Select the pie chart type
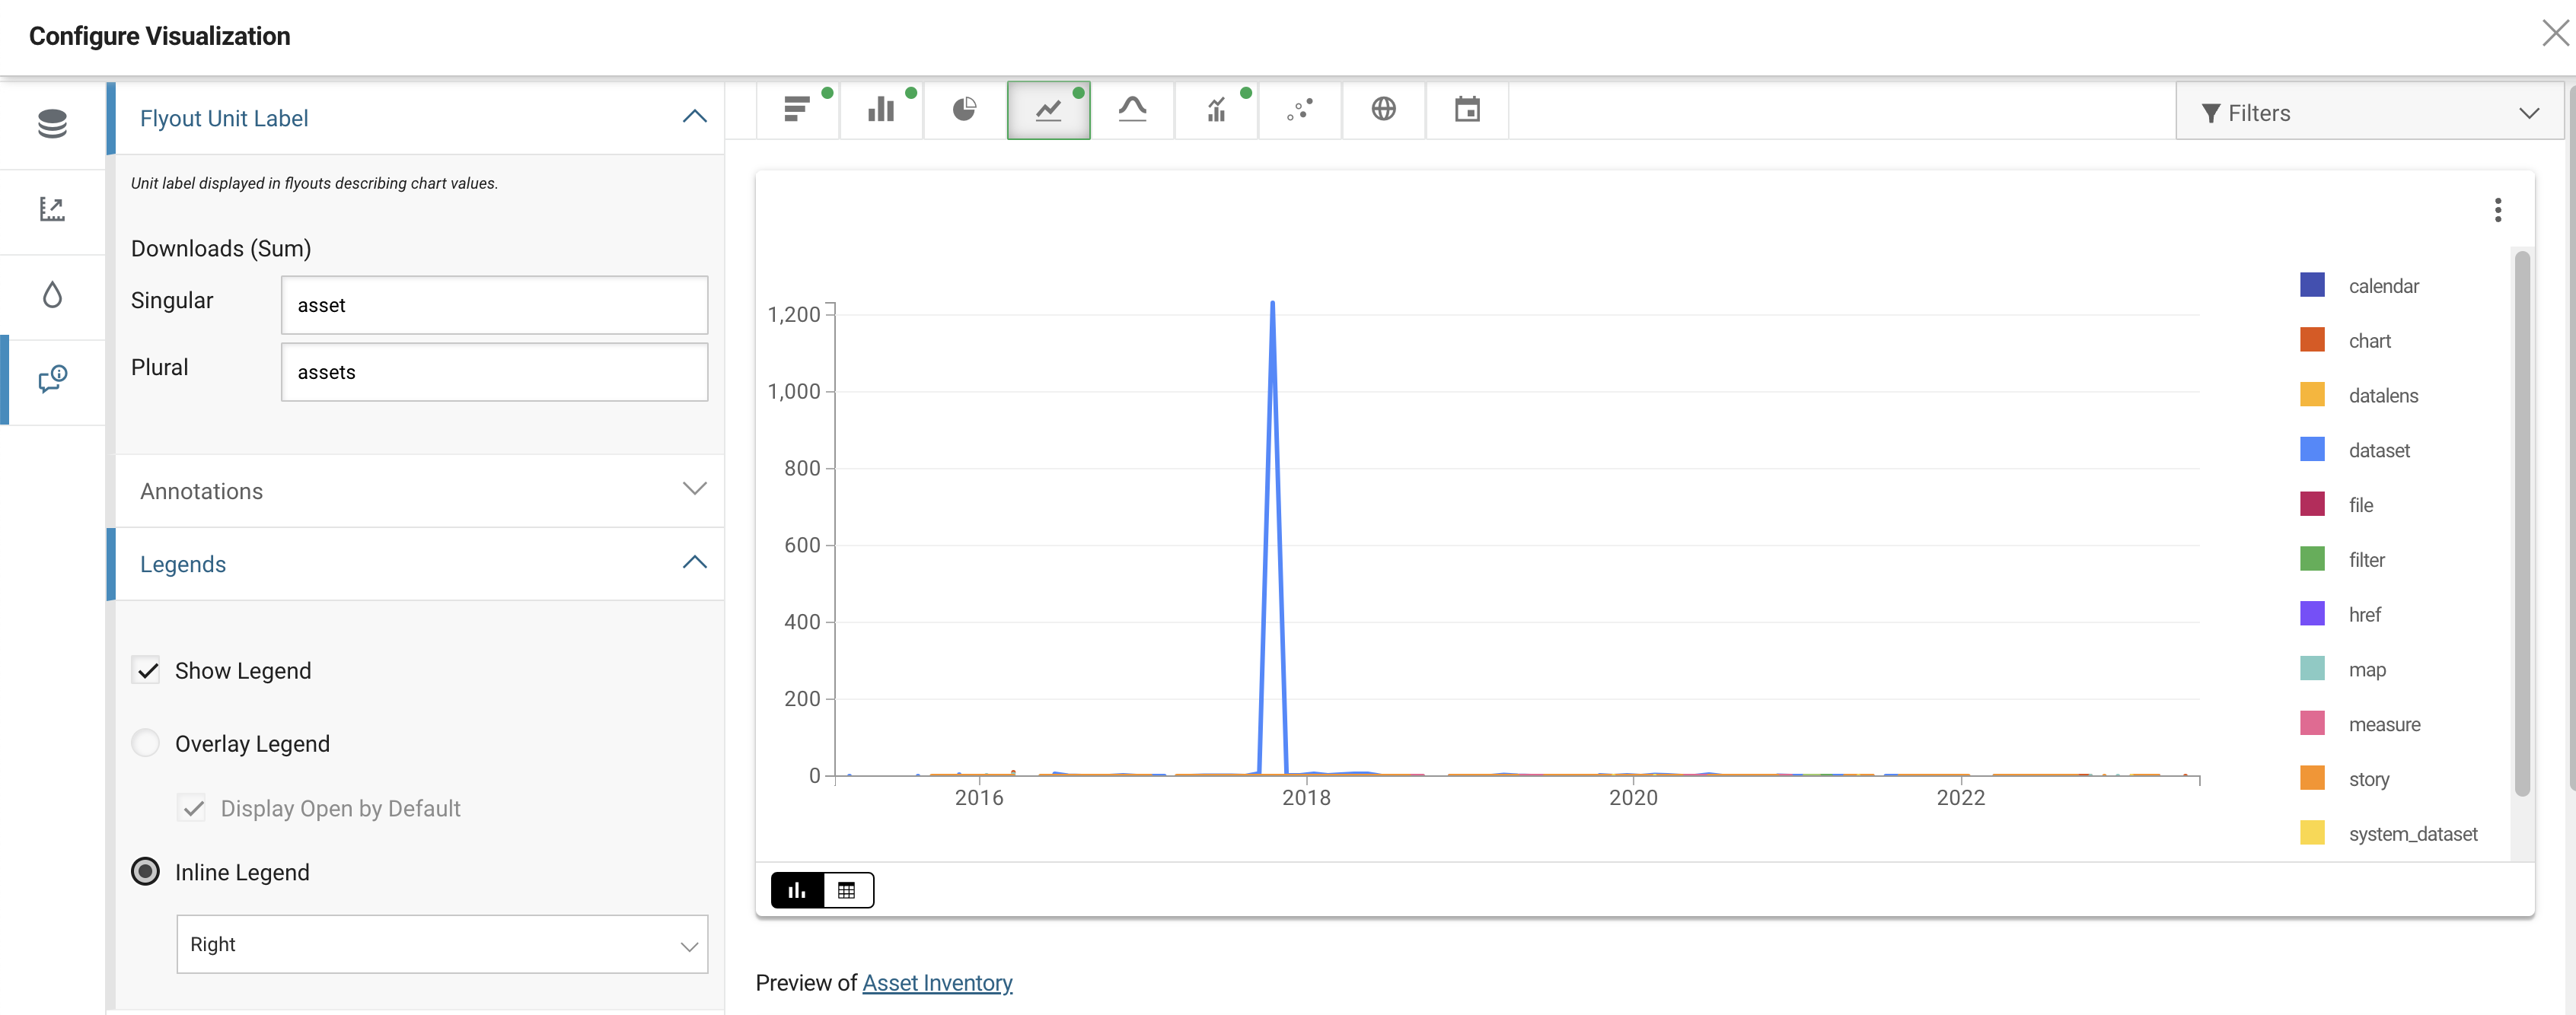This screenshot has height=1015, width=2576. pos(965,109)
